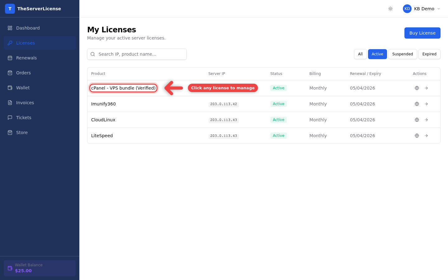
Task: Open the KB Demo account dropdown
Action: click(422, 9)
